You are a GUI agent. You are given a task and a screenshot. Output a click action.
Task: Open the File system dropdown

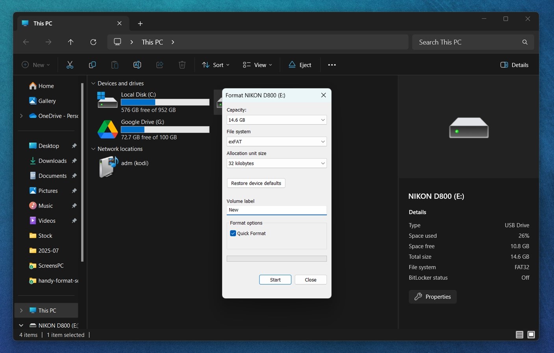click(276, 141)
